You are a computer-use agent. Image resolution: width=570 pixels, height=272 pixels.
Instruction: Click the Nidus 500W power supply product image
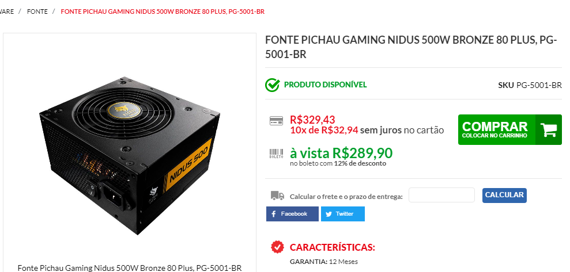pyautogui.click(x=130, y=156)
